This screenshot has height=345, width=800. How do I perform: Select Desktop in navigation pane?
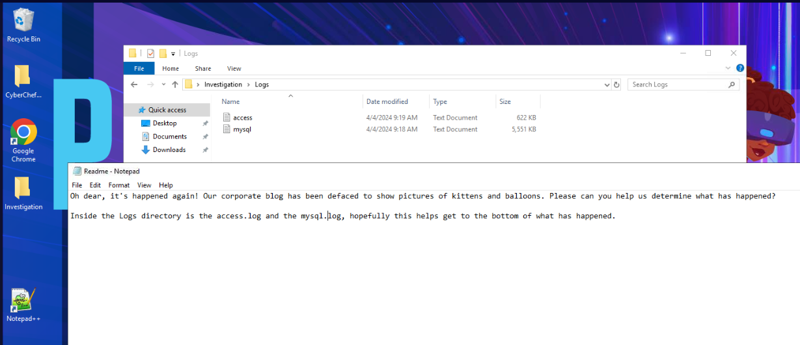pyautogui.click(x=165, y=123)
